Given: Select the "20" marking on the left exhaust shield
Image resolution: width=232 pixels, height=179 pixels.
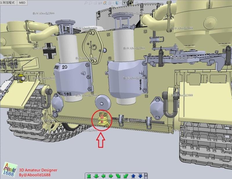Looking at the screenshot, I should pos(65,67).
